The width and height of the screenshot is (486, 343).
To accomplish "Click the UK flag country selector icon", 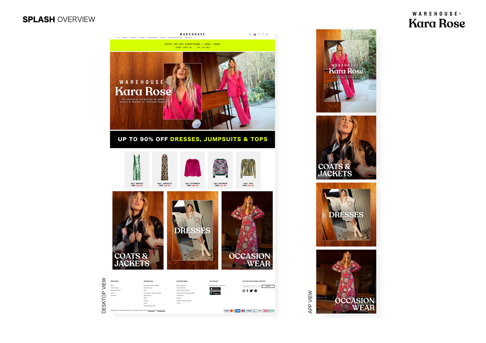I will click(x=255, y=35).
